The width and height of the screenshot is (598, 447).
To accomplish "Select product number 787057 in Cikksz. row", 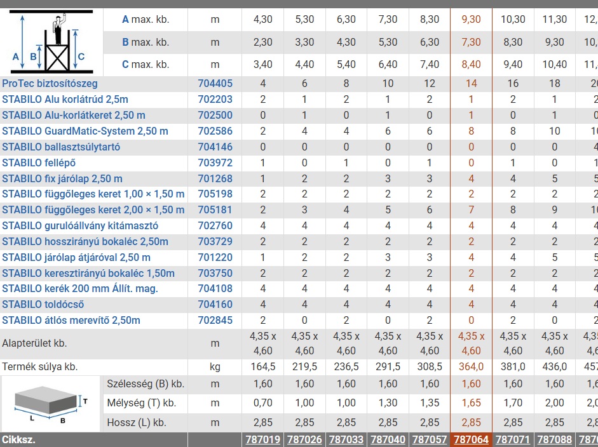I will pos(430,440).
